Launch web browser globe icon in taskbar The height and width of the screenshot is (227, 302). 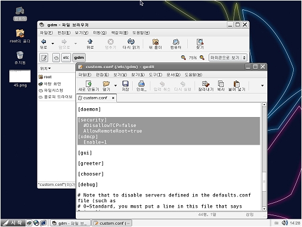coord(36,223)
